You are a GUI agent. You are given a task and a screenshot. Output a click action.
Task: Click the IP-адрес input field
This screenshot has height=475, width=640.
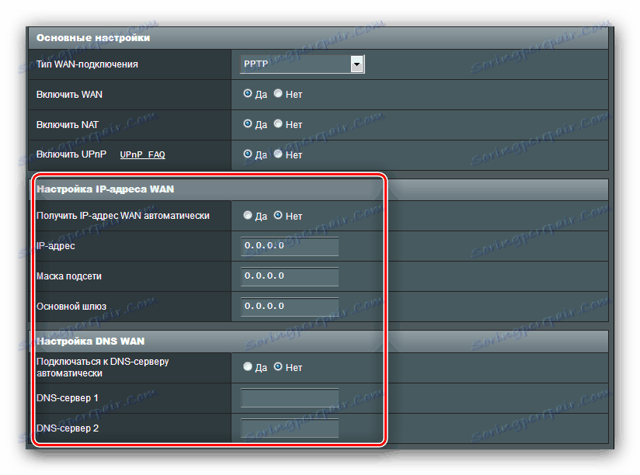click(x=290, y=246)
